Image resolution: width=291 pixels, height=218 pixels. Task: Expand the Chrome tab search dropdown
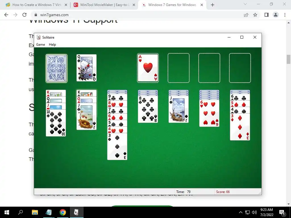[245, 4]
